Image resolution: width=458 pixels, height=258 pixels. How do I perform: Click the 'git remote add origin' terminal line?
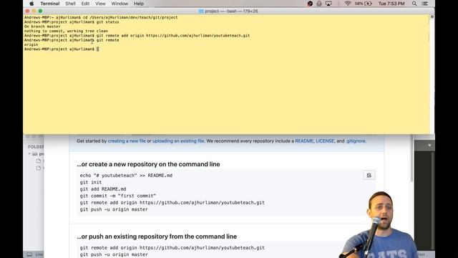pos(137,35)
